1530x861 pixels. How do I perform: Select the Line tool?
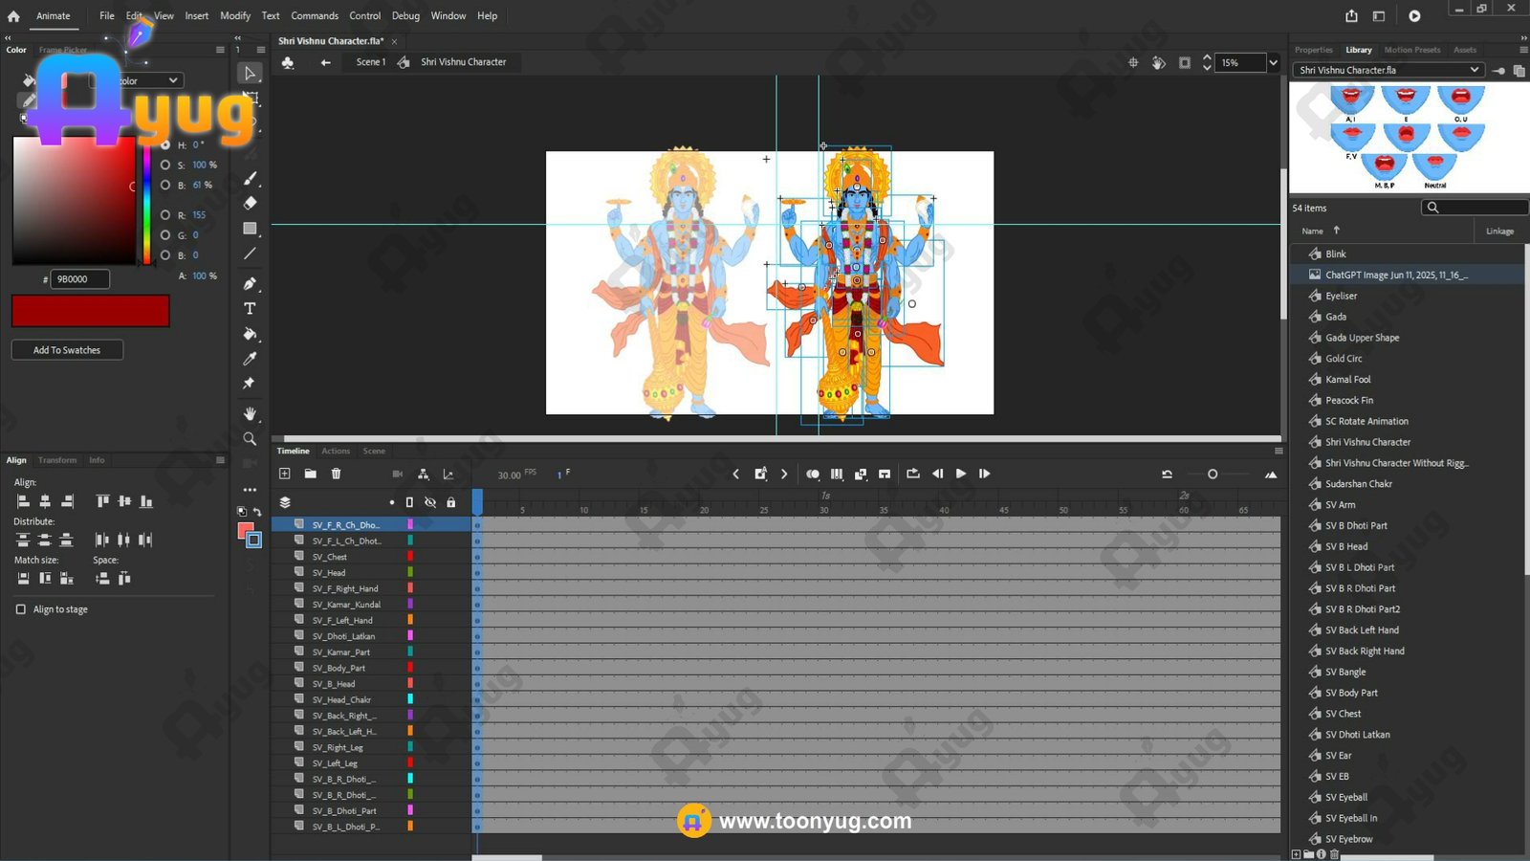250,254
